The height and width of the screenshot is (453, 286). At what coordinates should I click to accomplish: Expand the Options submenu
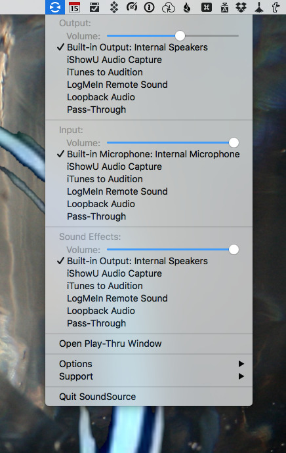tap(149, 364)
